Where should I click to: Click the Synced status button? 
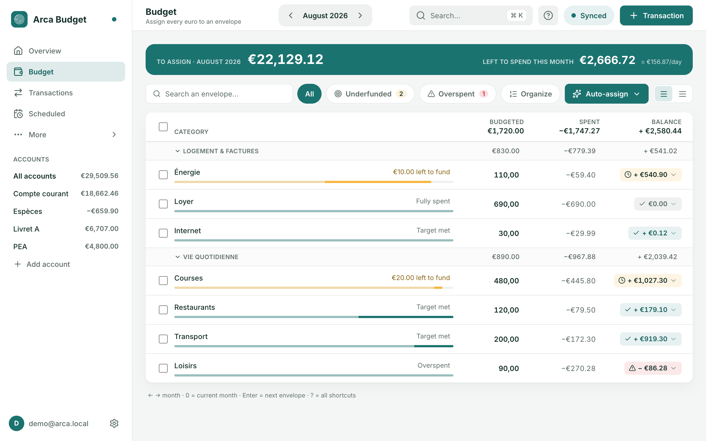589,15
